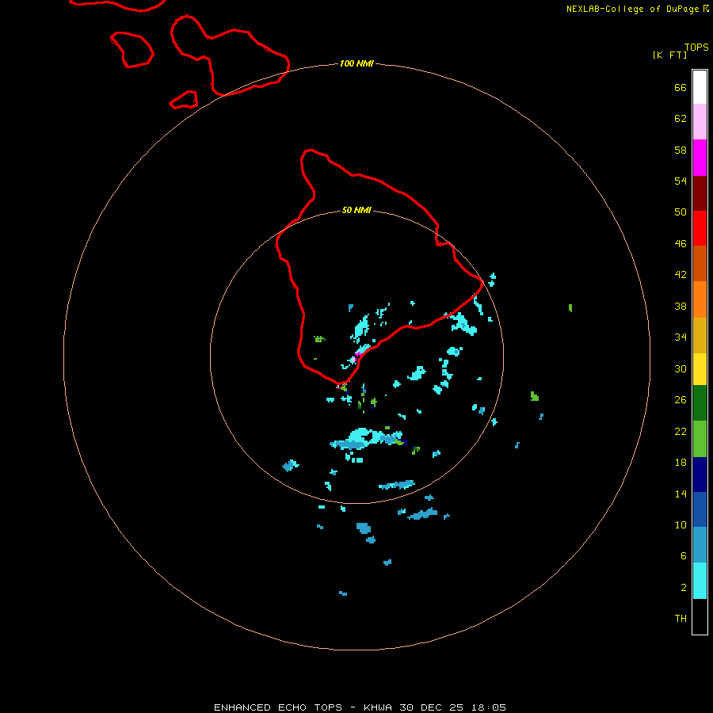Click the legend value 30
713x713 pixels.
[x=681, y=368]
